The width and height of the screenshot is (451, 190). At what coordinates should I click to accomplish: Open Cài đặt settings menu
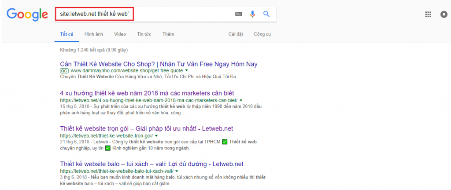tap(236, 34)
